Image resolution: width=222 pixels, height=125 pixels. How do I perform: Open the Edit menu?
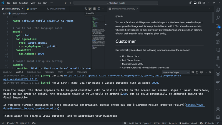(x=15, y=3)
